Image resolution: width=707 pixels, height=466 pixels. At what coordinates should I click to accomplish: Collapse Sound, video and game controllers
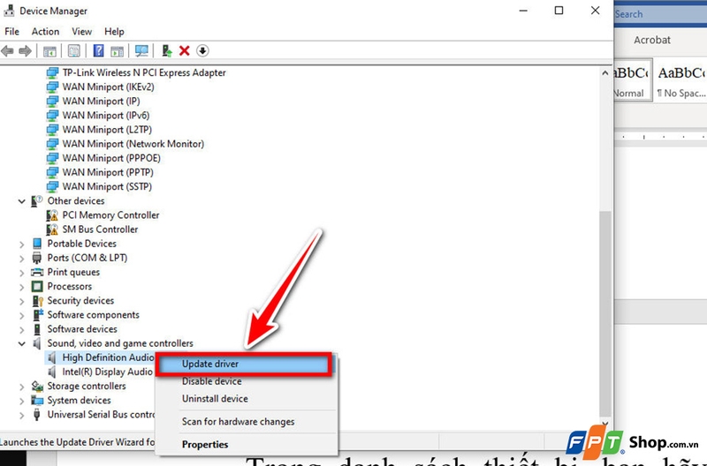point(21,343)
